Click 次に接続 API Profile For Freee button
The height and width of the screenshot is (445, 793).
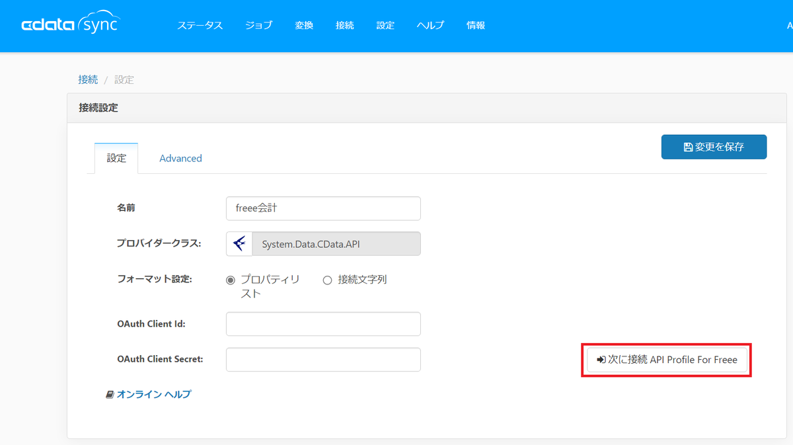click(667, 360)
